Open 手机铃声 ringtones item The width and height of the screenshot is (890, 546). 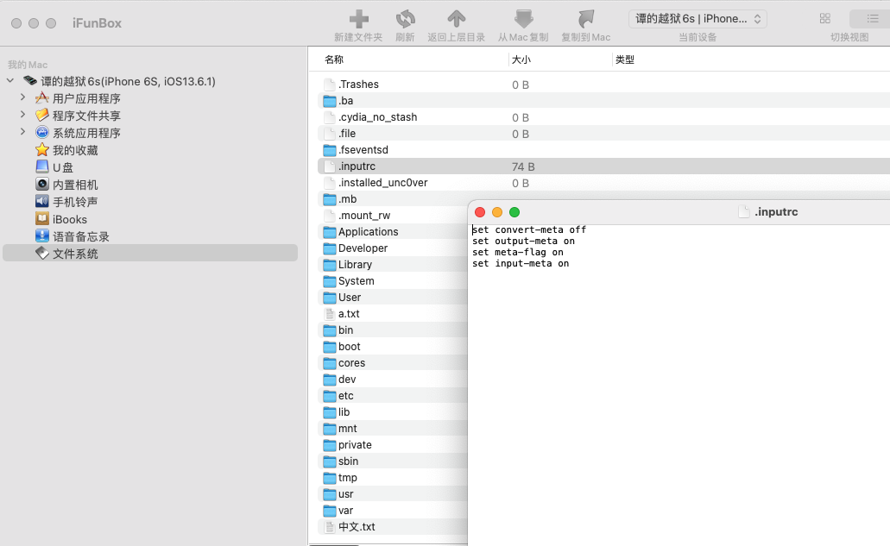(75, 202)
